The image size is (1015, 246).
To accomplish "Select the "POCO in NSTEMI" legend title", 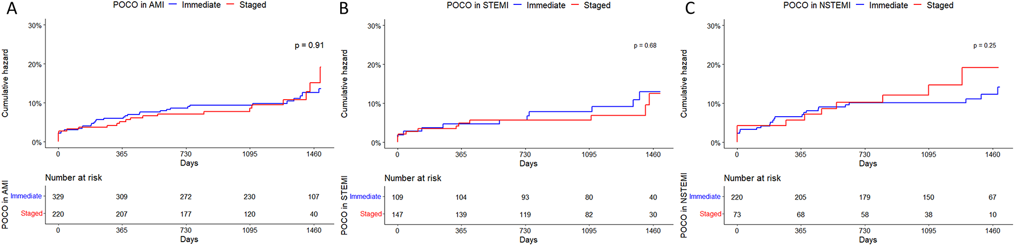I will point(817,5).
